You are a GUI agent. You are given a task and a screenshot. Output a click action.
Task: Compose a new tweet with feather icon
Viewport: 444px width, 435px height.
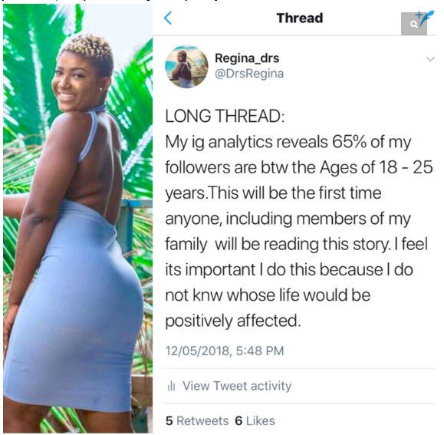428,18
